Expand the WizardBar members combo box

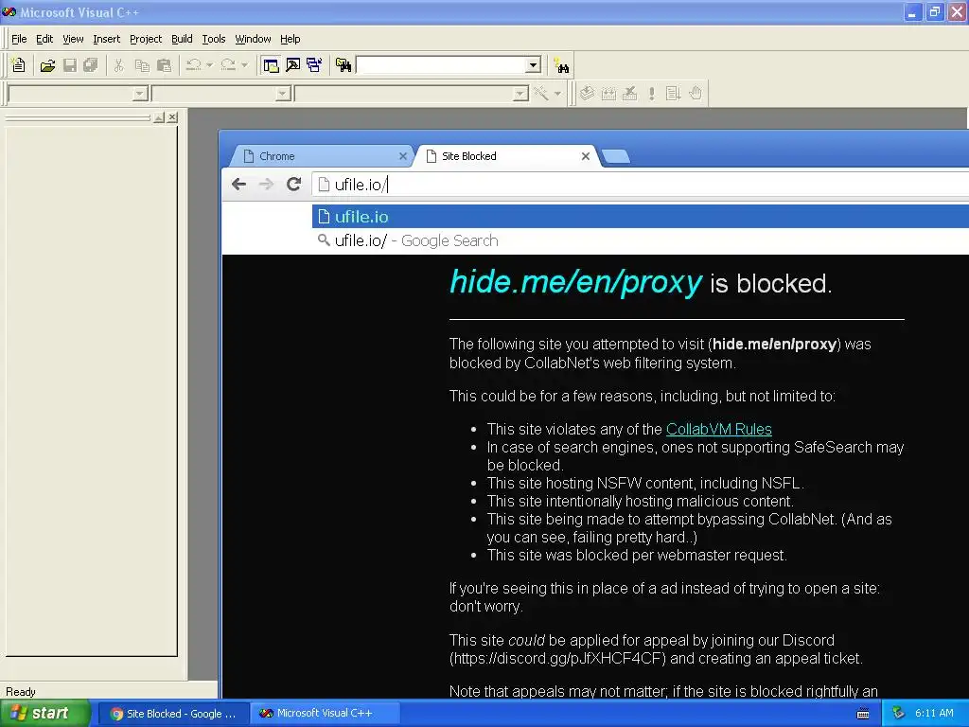tap(521, 94)
